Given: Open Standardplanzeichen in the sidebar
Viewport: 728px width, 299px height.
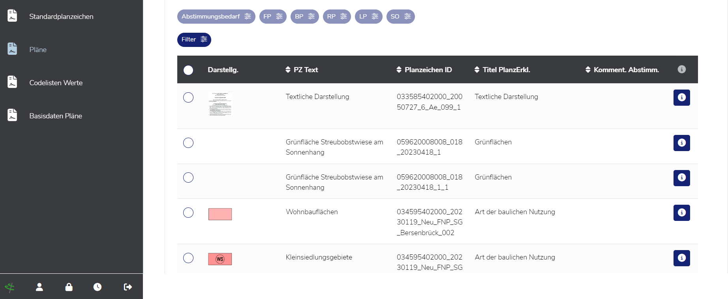Looking at the screenshot, I should (x=61, y=17).
